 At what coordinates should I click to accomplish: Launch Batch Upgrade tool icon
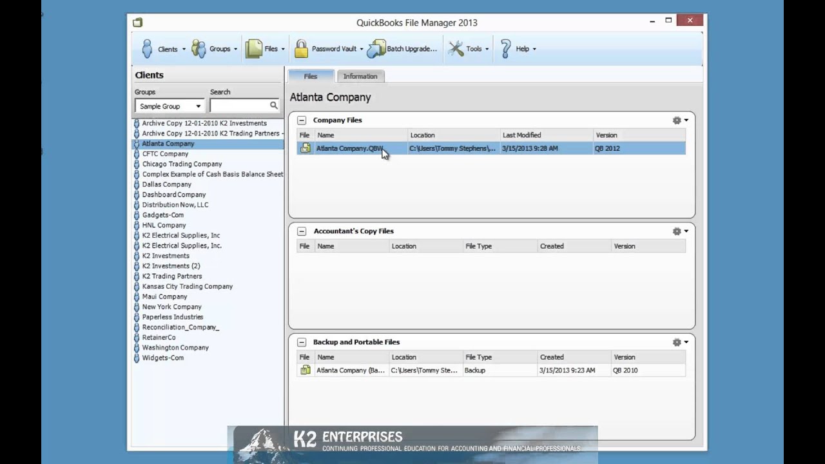click(376, 49)
